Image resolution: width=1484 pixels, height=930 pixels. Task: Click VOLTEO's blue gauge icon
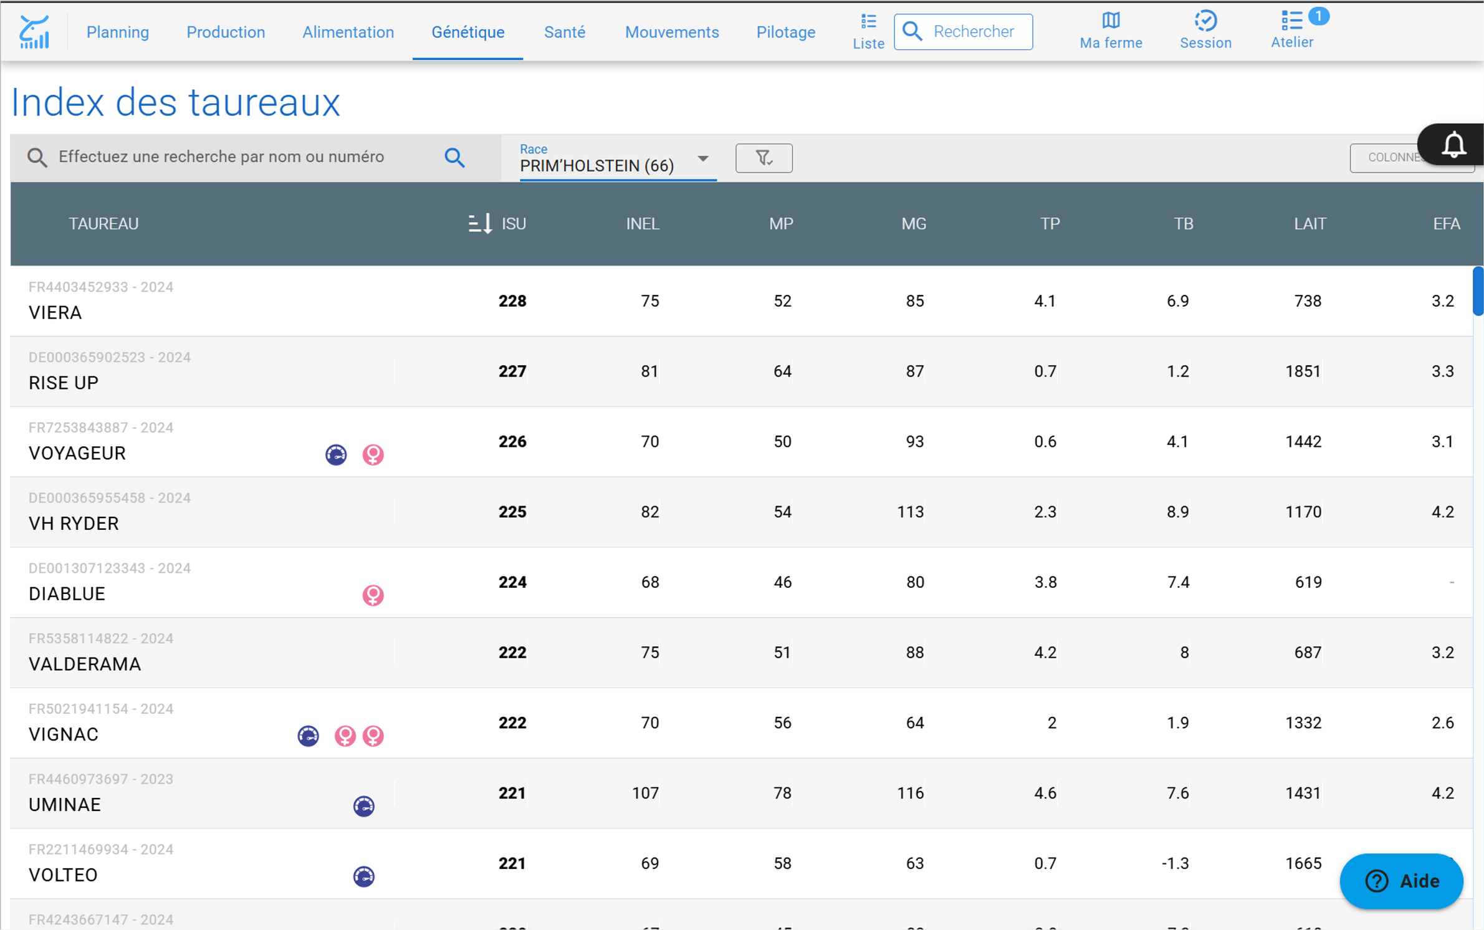coord(363,876)
